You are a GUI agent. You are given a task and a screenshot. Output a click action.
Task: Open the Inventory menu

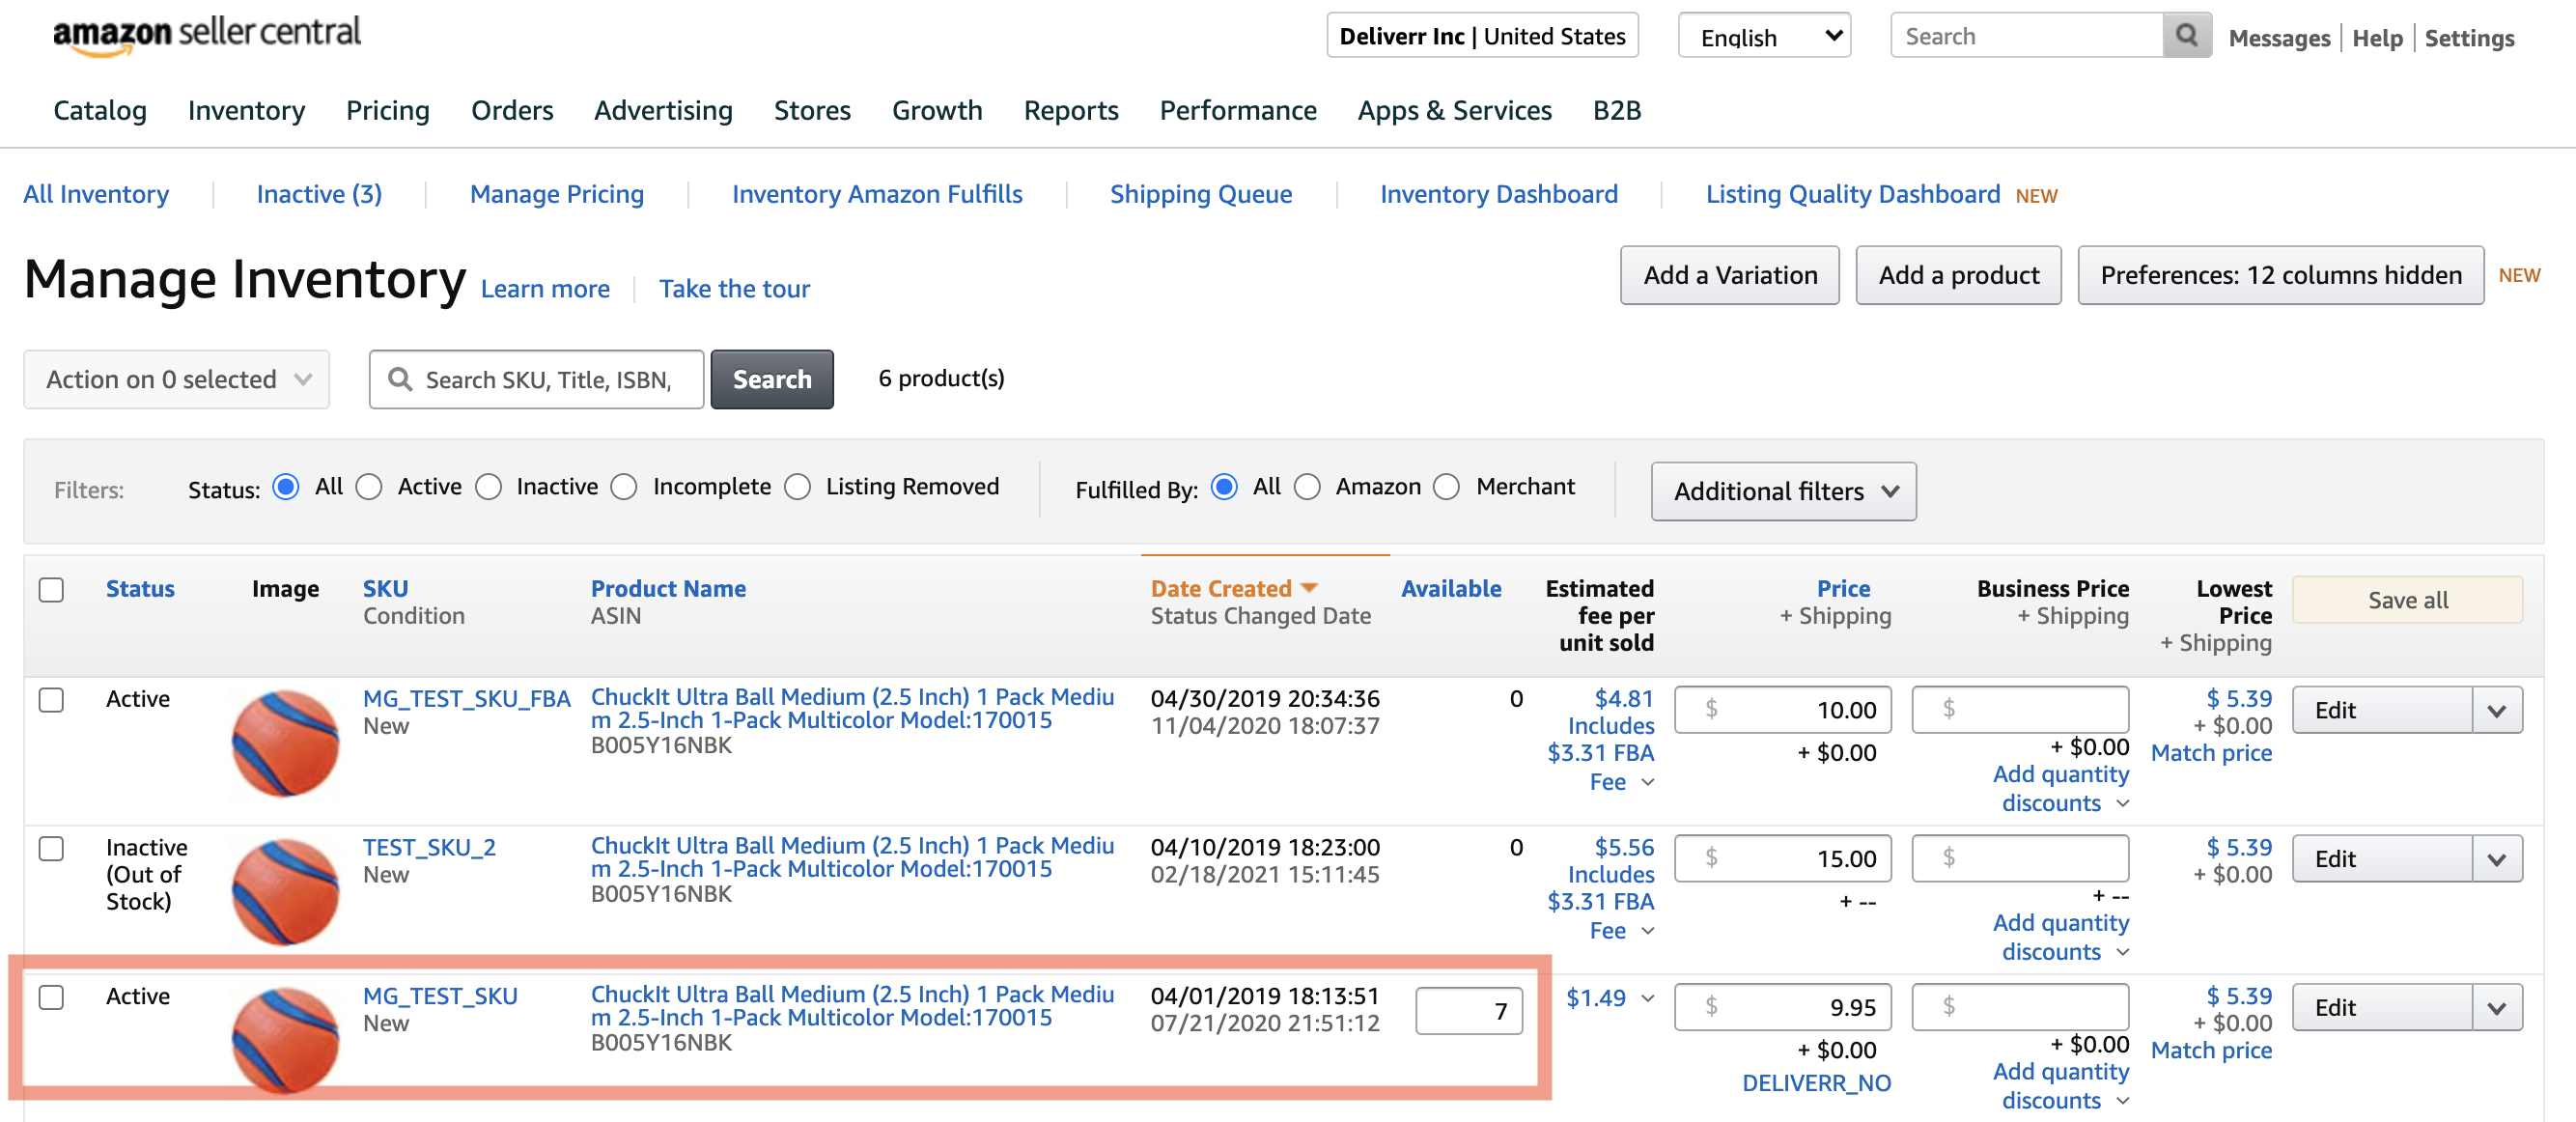[246, 110]
